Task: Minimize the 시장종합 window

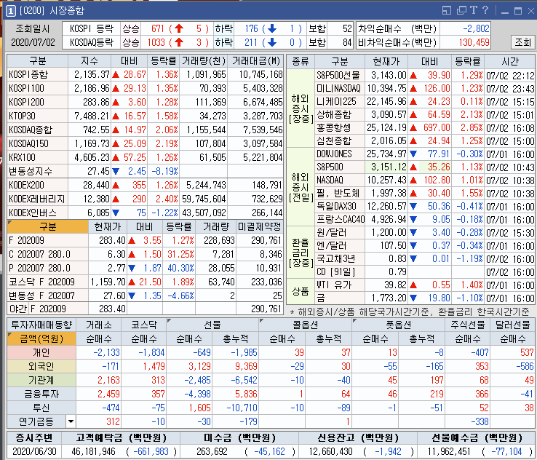Action: [x=504, y=12]
